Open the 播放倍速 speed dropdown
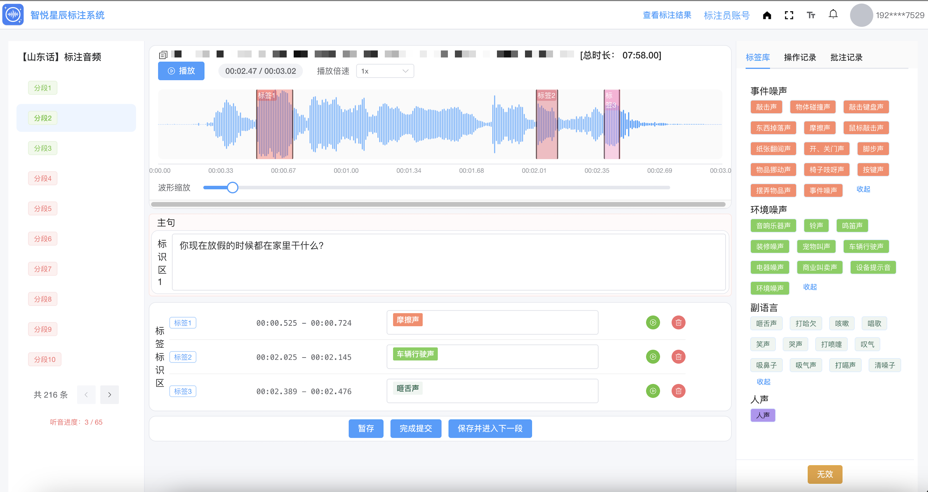This screenshot has width=928, height=492. 385,71
